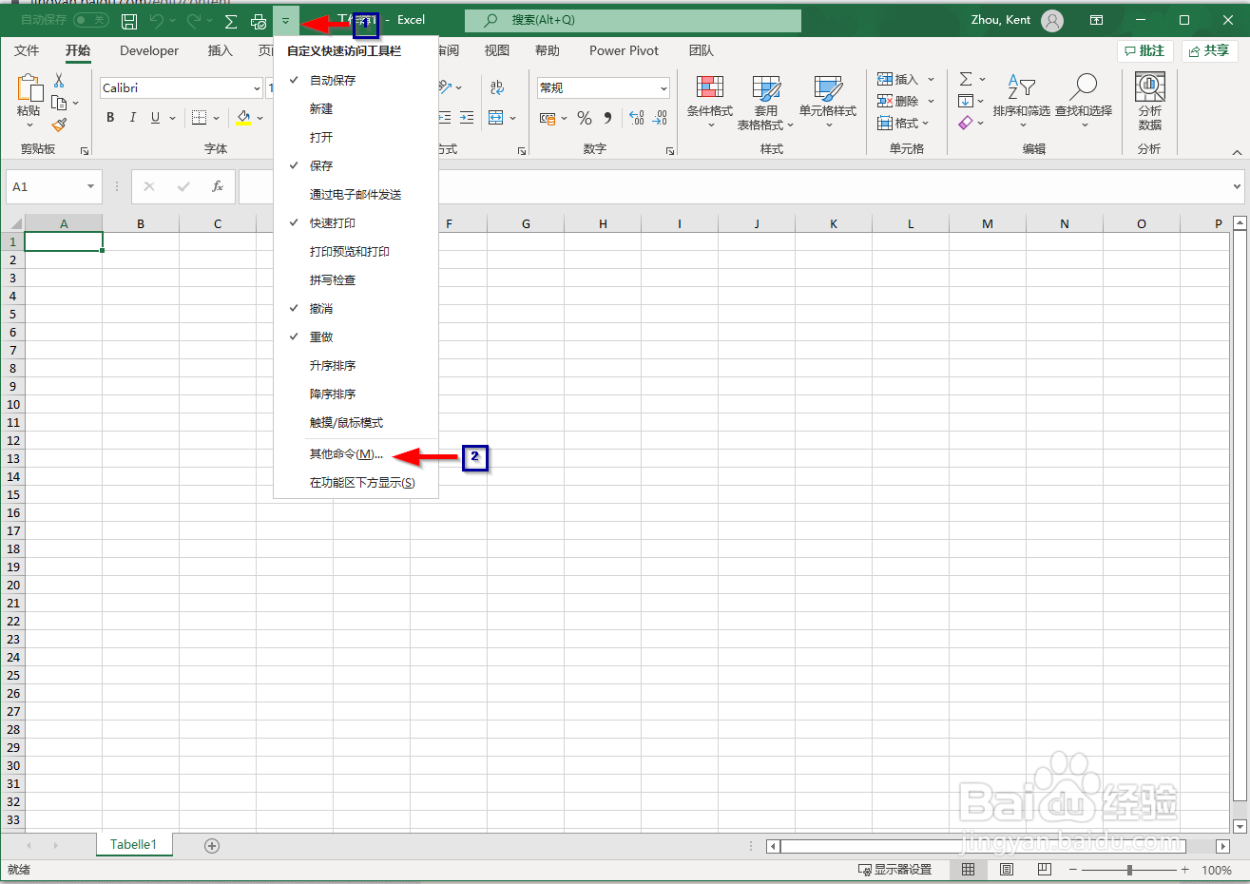Click the AutoSum sigma in the quick access toolbar
The image size is (1250, 884).
coord(230,21)
